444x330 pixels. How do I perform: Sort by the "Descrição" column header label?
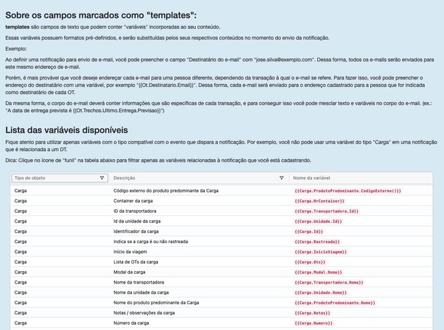pos(125,178)
